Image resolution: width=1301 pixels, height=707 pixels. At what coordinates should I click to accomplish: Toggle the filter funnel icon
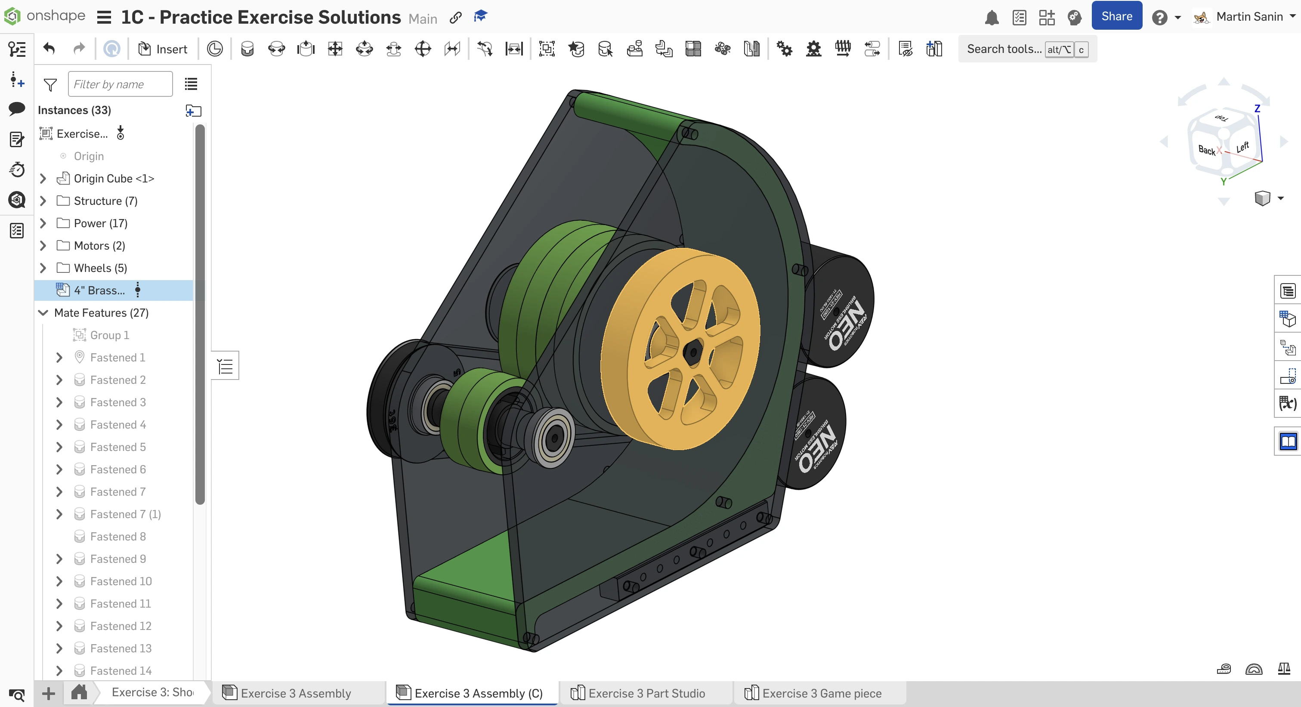[x=50, y=84]
